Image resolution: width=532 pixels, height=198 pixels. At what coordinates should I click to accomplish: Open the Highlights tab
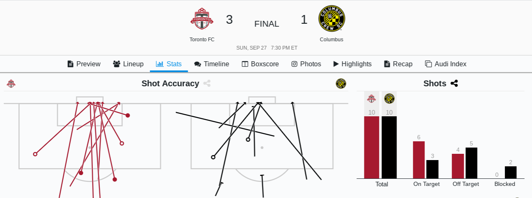(352, 64)
